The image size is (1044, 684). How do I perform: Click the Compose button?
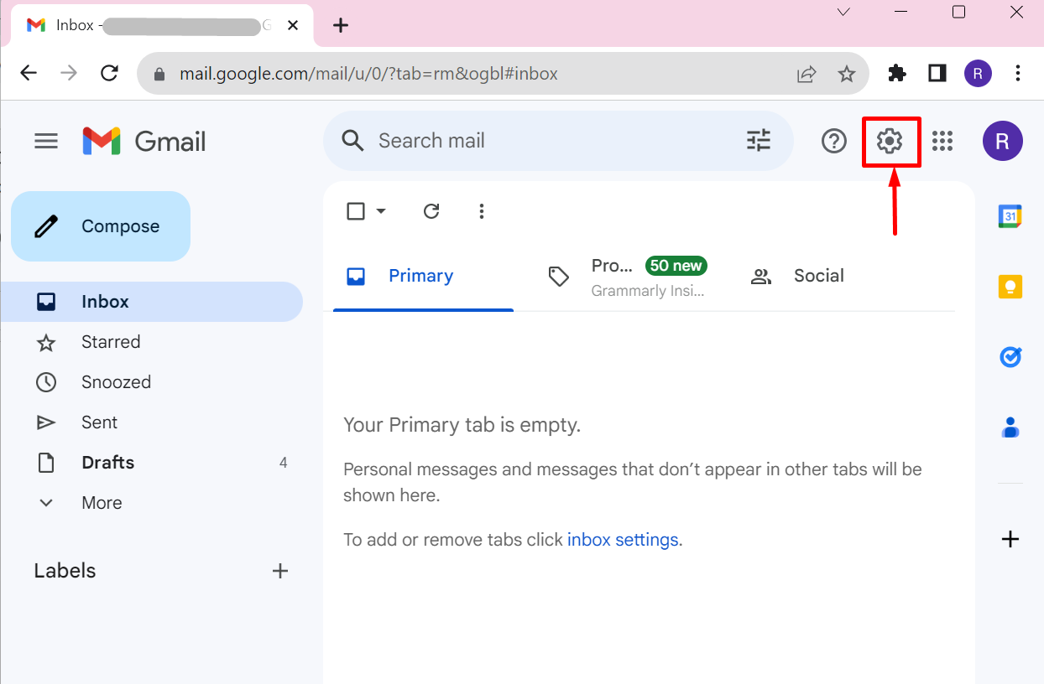click(x=101, y=226)
